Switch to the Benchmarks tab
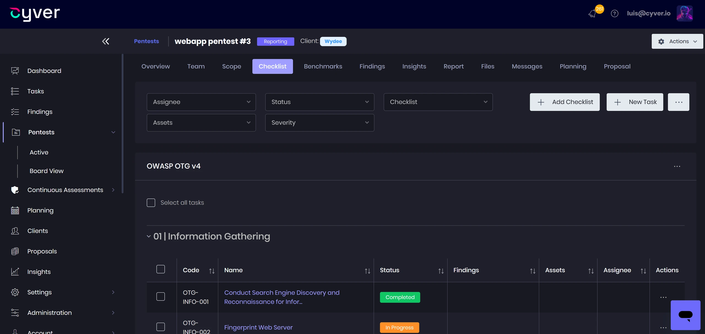The image size is (705, 334). (323, 66)
